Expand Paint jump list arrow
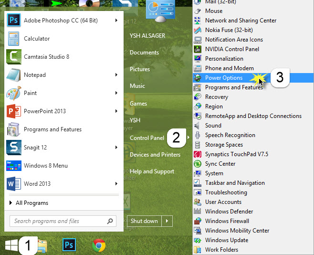The width and height of the screenshot is (314, 255). click(116, 93)
